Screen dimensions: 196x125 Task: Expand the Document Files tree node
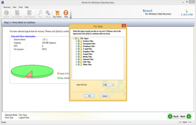pyautogui.click(x=76, y=44)
